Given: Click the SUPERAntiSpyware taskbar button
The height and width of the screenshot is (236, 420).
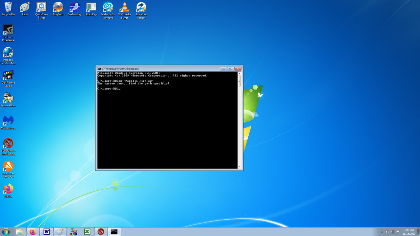Looking at the screenshot, I should tap(100, 232).
